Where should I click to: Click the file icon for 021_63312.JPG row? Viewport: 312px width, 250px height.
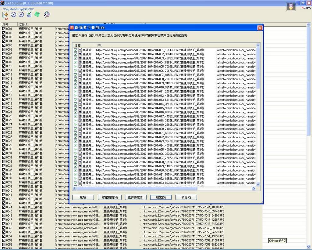80,133
